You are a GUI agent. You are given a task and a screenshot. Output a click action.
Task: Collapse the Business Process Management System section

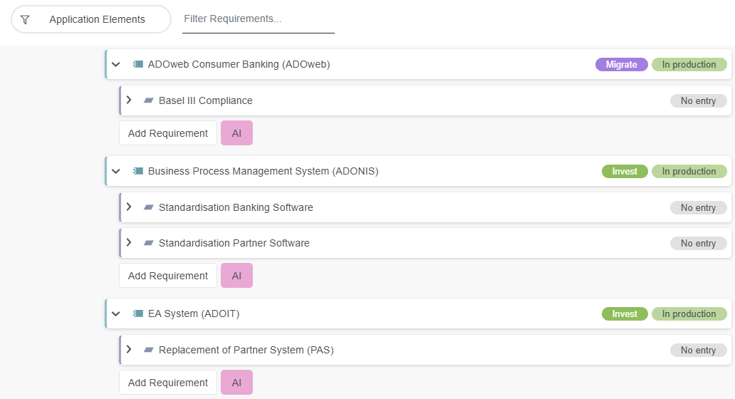pos(116,172)
